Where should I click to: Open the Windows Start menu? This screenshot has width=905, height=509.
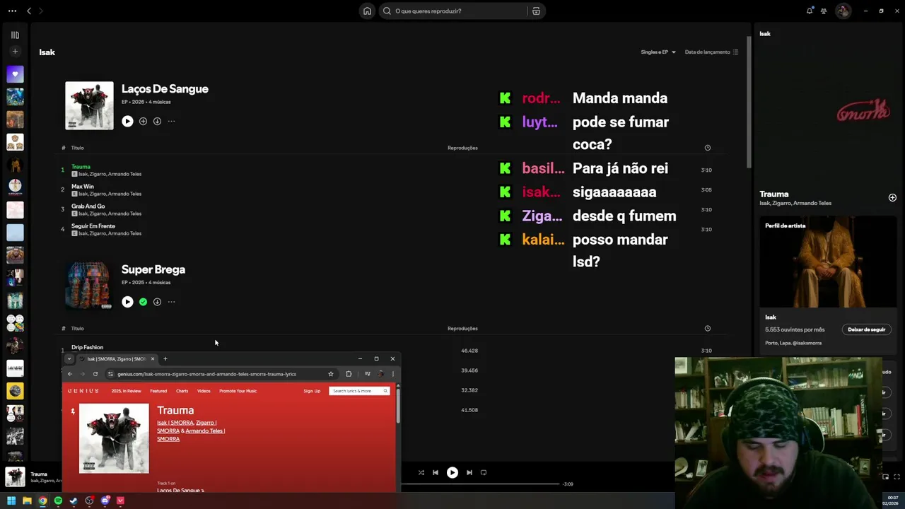point(11,501)
